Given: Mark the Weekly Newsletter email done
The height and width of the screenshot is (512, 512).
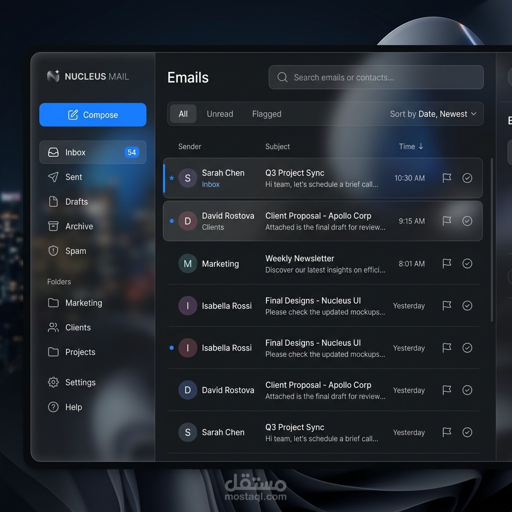Looking at the screenshot, I should [x=467, y=263].
